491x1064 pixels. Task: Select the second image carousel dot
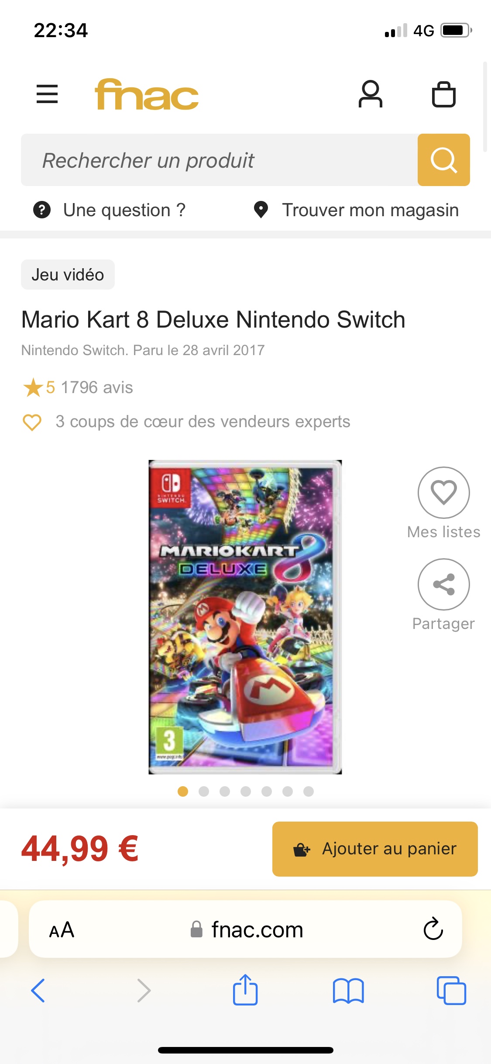(204, 791)
